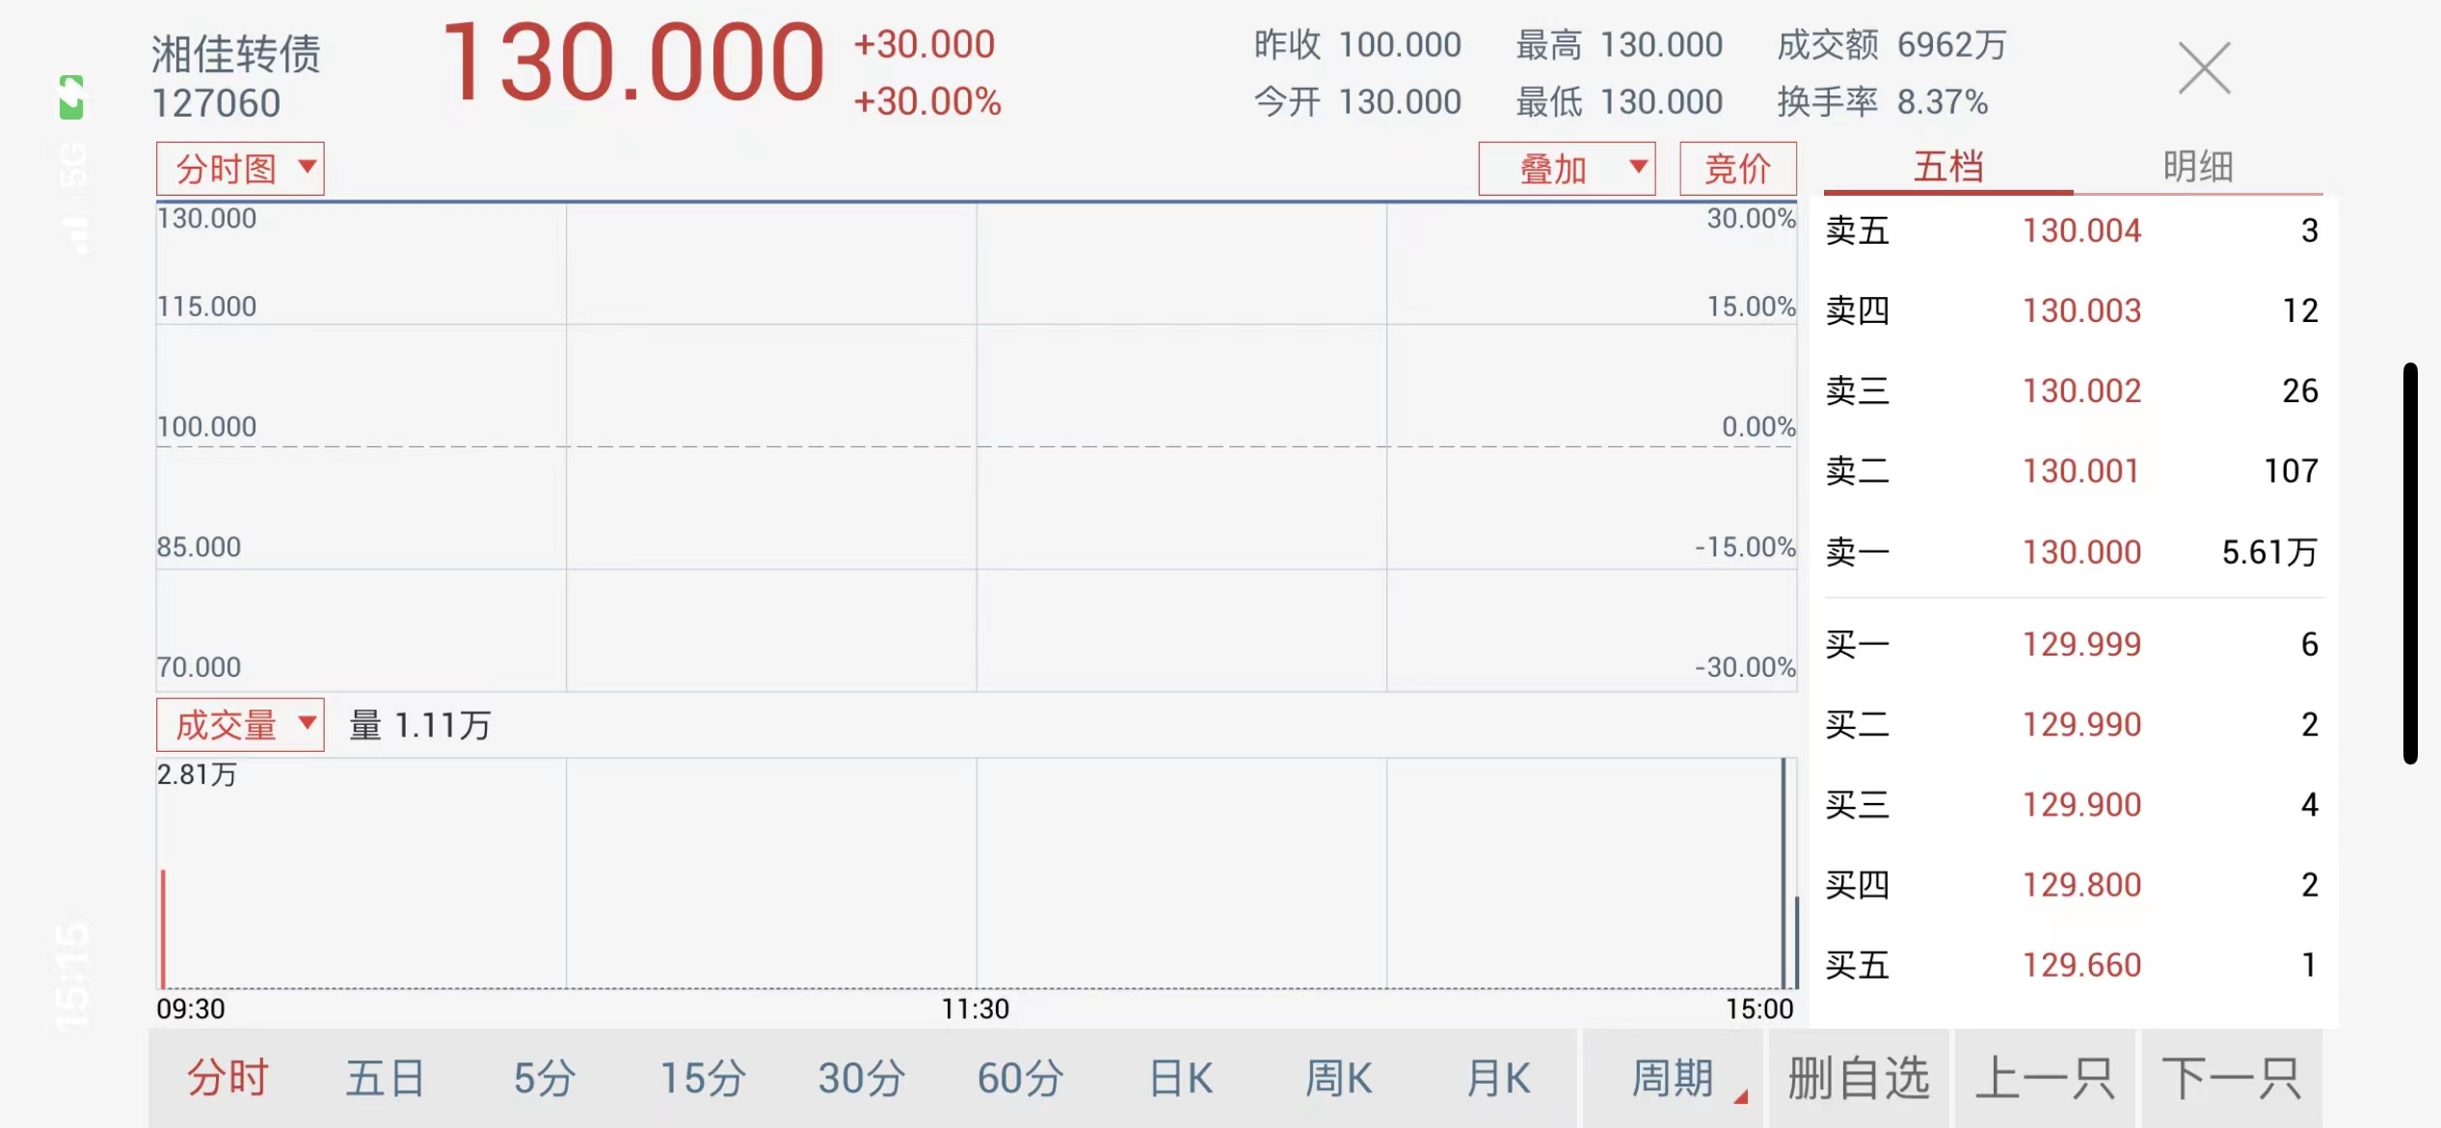Click the tall volume bar near 15:00
Screen dimensions: 2441x1128
[x=1784, y=873]
